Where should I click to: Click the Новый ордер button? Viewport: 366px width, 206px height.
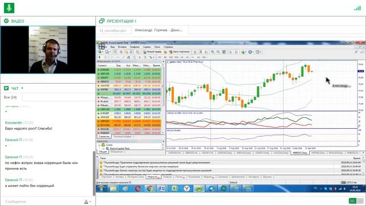(x=152, y=52)
